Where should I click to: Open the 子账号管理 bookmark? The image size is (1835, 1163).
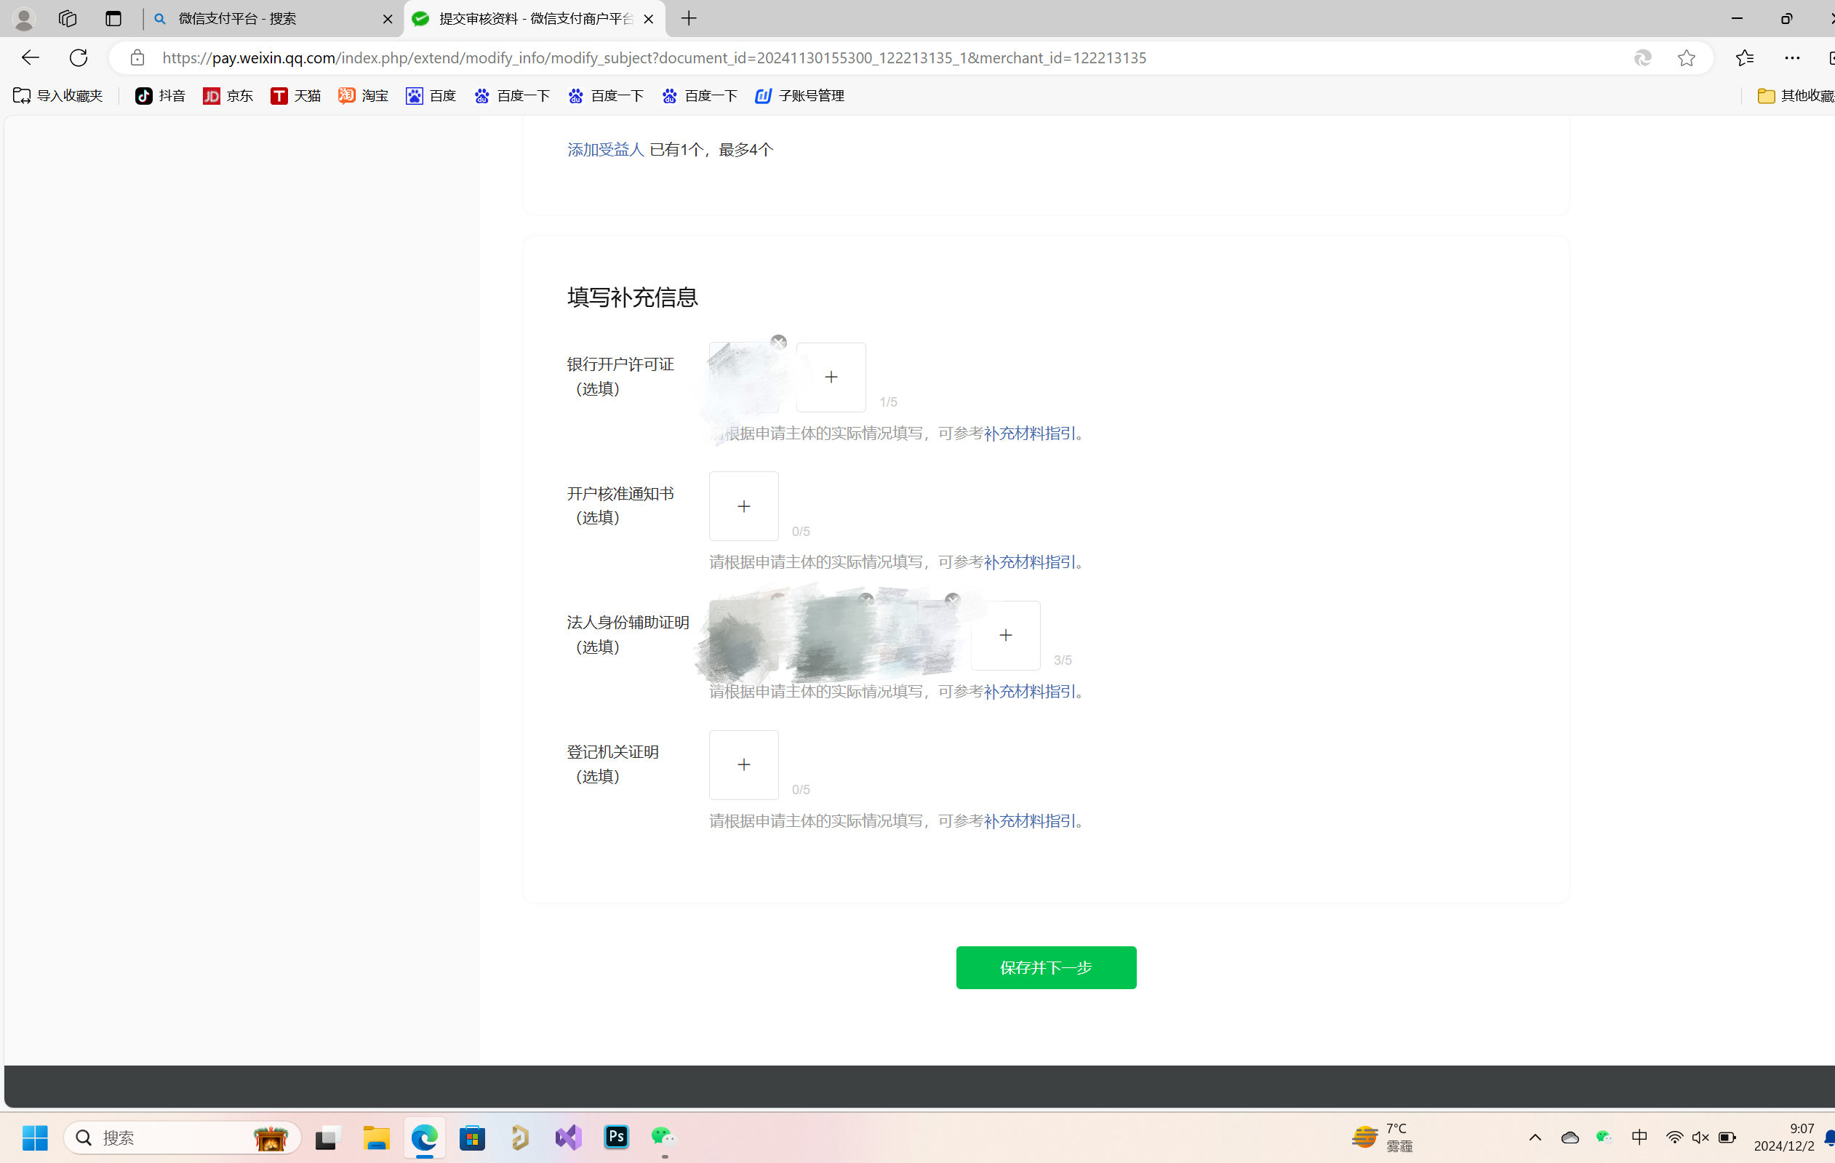click(800, 95)
